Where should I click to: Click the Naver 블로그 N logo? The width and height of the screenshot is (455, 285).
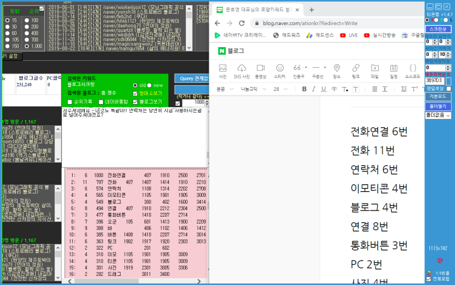[x=222, y=51]
